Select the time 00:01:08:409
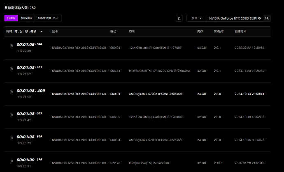Viewport: 284px width, 172px height. pos(31,91)
